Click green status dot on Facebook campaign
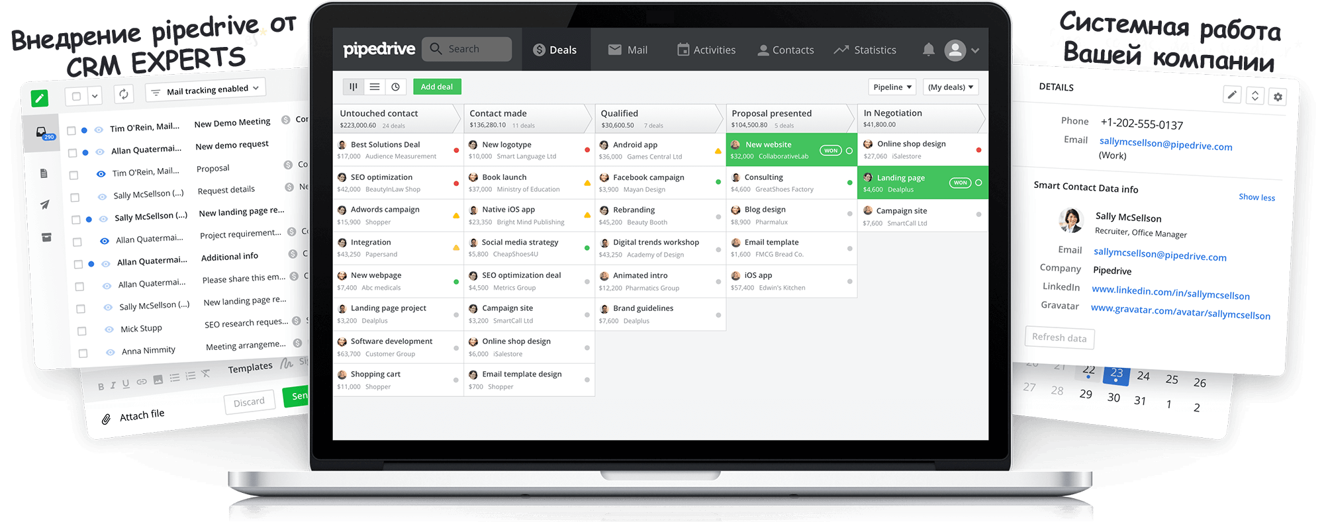 [x=718, y=182]
